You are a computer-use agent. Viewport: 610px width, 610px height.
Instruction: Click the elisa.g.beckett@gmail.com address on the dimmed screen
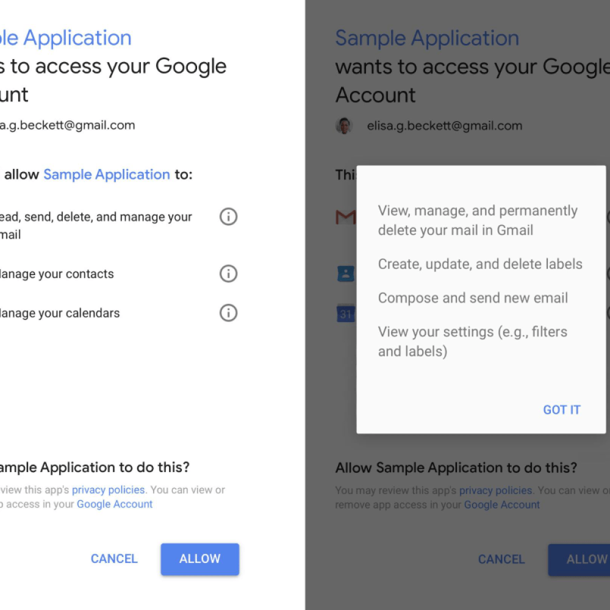445,126
